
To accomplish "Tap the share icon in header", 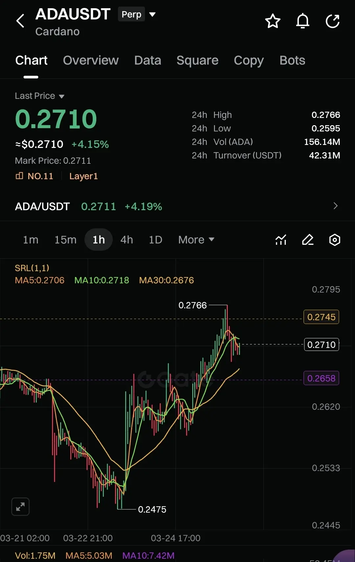I will click(x=333, y=21).
